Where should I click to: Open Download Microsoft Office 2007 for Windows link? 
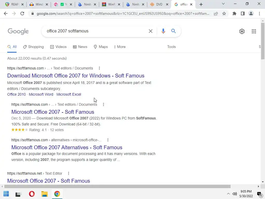tap(76, 76)
